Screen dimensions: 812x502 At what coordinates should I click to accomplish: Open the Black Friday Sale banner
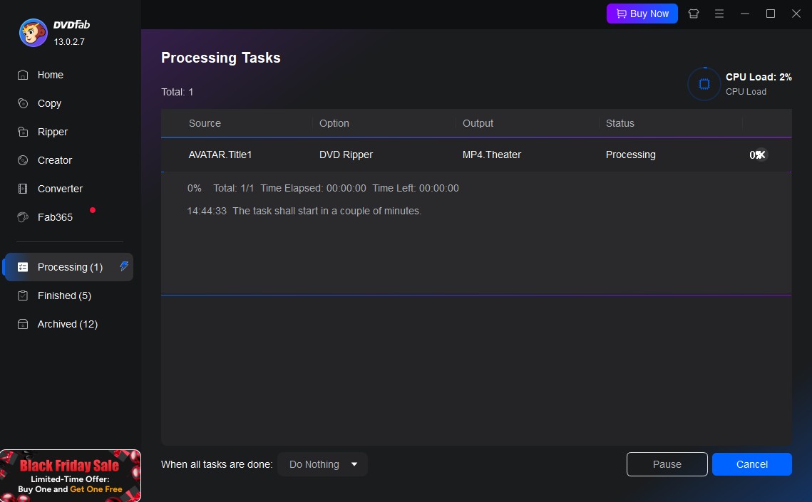(x=71, y=476)
